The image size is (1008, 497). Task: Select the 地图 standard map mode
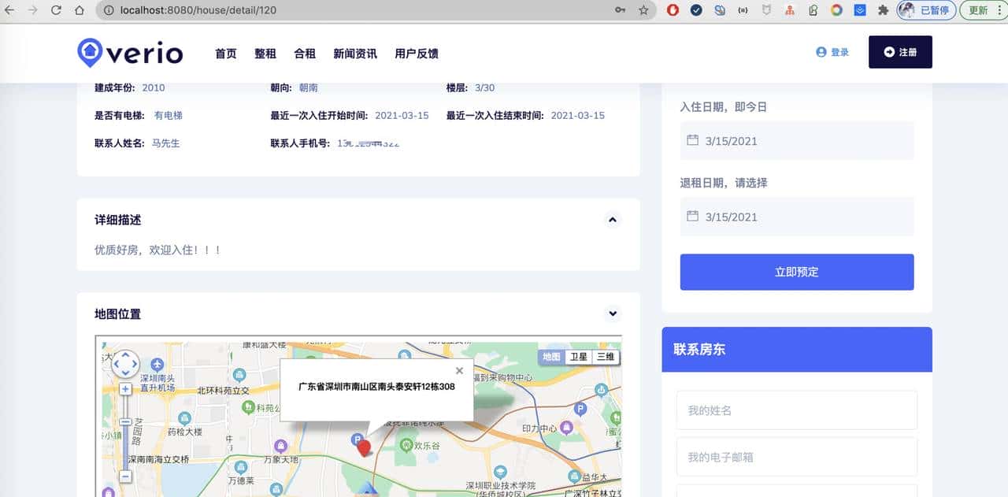point(551,356)
